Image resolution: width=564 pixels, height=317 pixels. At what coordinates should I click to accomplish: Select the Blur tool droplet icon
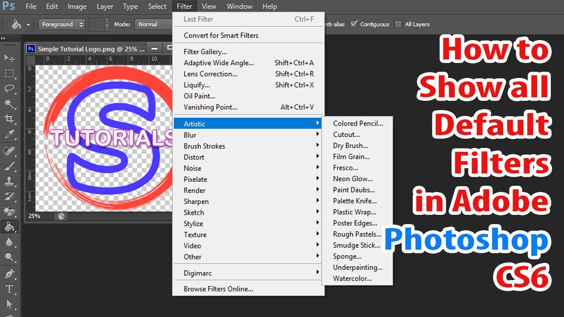click(9, 243)
